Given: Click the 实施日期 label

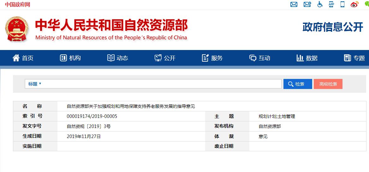Looking at the screenshot, I should 32,146.
